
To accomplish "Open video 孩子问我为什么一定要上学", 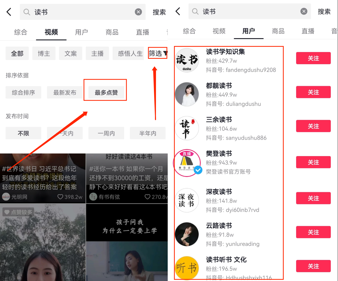I will tap(127, 242).
